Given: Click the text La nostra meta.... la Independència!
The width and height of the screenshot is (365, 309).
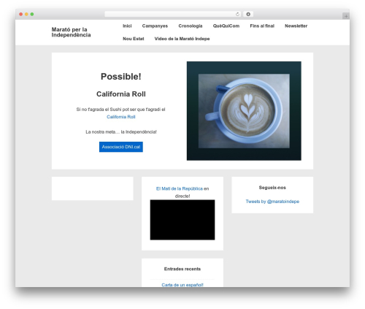Looking at the screenshot, I should tap(121, 132).
